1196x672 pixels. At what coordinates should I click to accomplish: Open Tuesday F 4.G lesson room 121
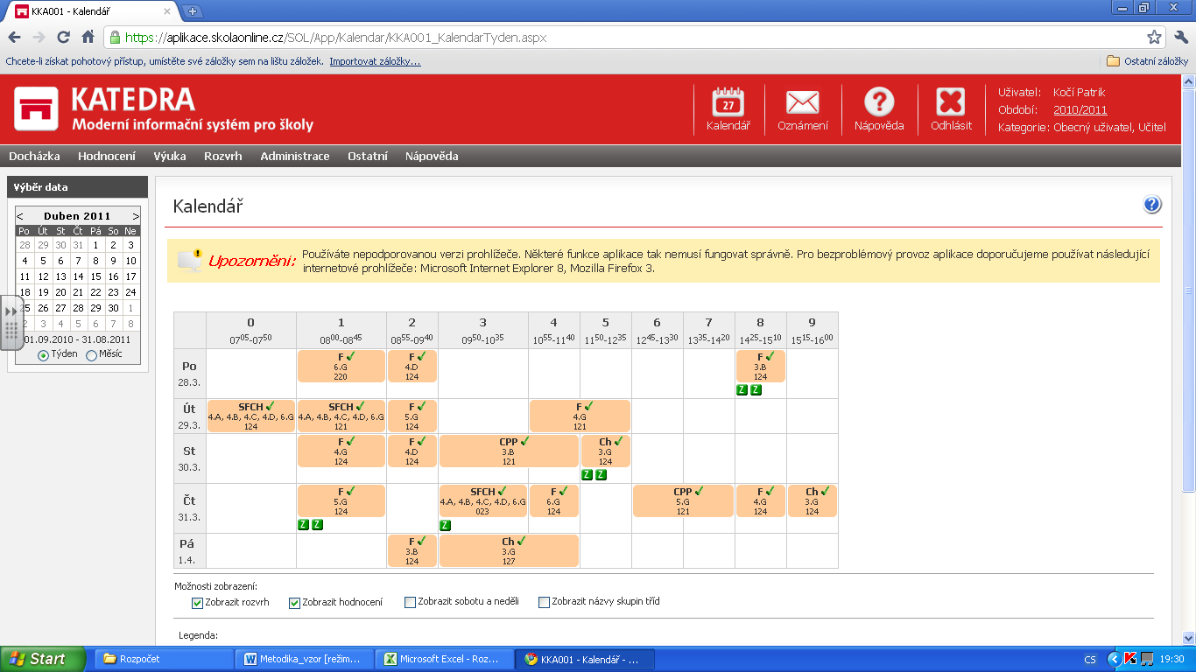580,416
